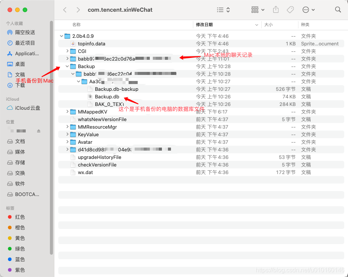Open 文稿 in the sidebar
This screenshot has height=277, width=348.
click(x=16, y=75)
